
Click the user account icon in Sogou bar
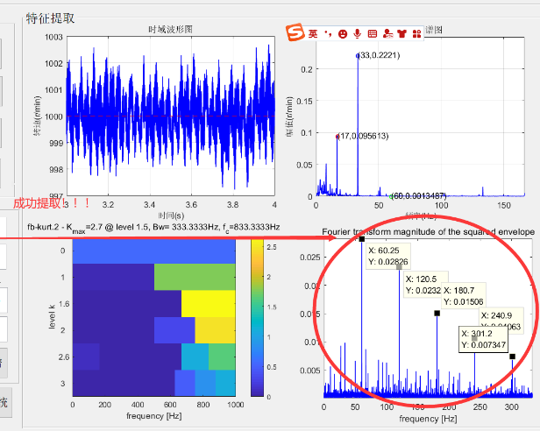tap(387, 34)
